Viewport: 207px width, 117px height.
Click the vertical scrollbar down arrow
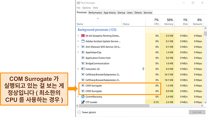pyautogui.click(x=205, y=102)
